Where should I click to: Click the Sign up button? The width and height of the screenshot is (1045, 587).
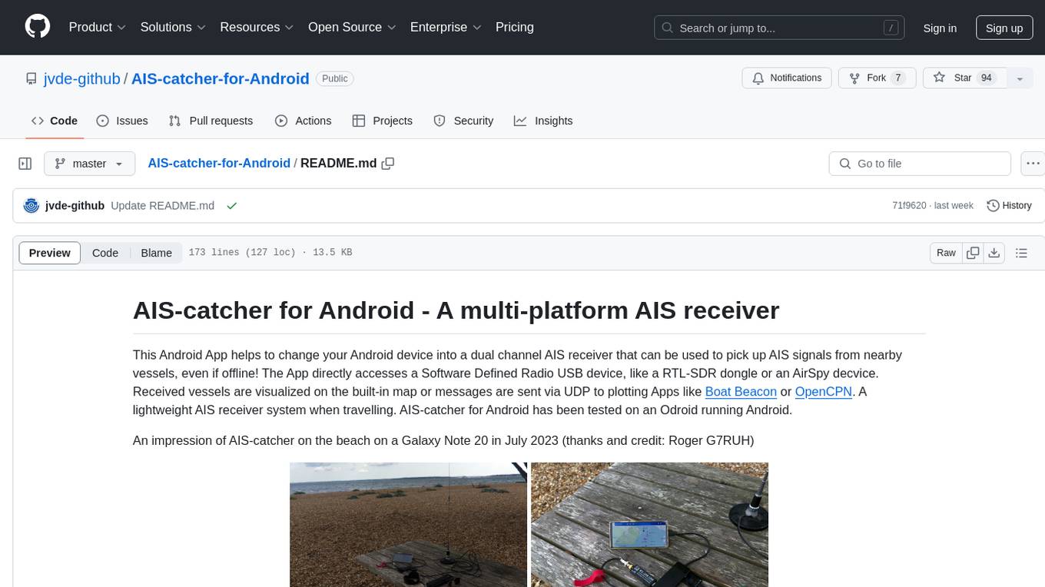(x=1004, y=28)
